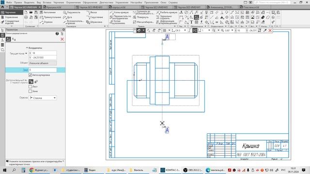Activate Деформация перемещением tool
310x174 pixels.
(167, 22)
